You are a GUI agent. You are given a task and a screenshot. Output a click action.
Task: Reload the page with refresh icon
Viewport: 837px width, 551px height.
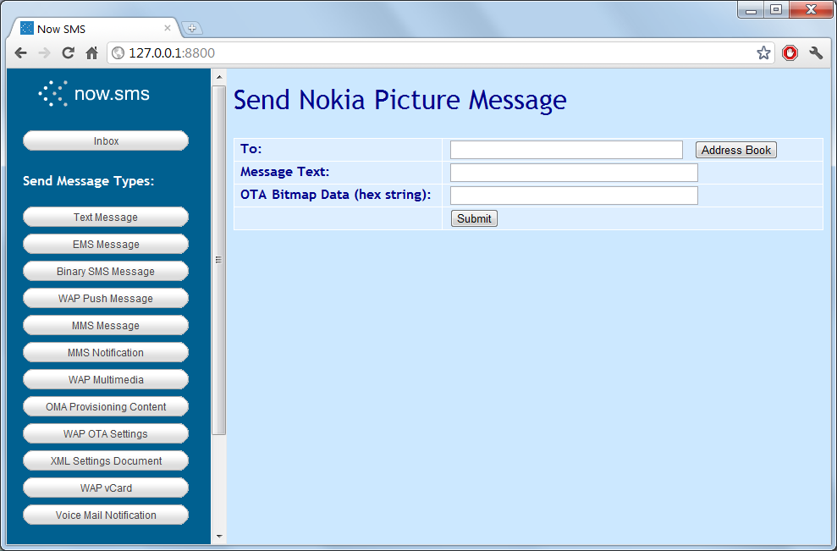(x=68, y=52)
